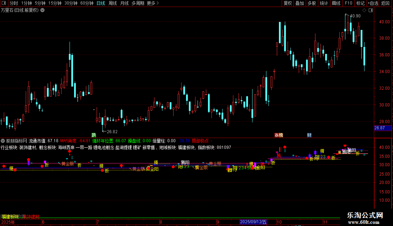This screenshot has width=393, height=226.
Task: Click the 局部极点 label
Action: 202,141
